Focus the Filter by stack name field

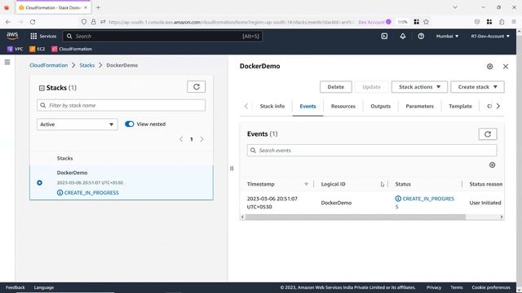click(x=122, y=105)
